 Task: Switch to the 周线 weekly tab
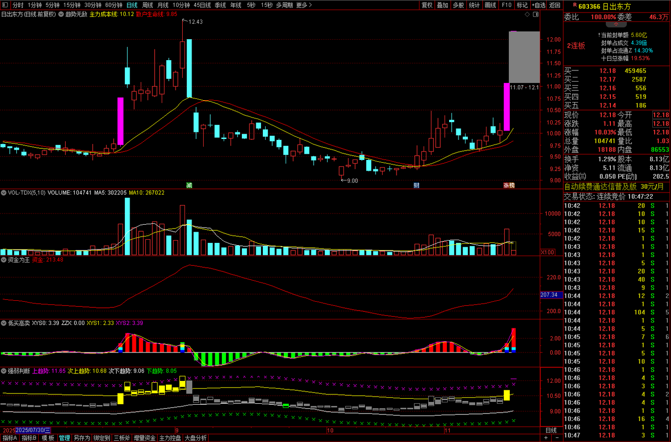click(148, 5)
